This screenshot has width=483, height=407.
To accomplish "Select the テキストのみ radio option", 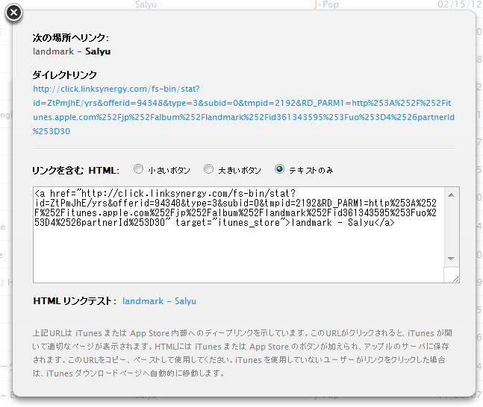I will 279,169.
